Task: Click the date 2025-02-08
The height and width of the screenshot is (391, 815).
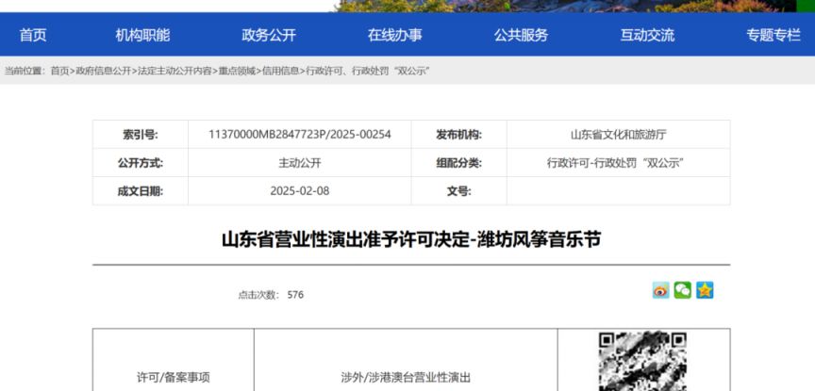Action: click(x=300, y=190)
